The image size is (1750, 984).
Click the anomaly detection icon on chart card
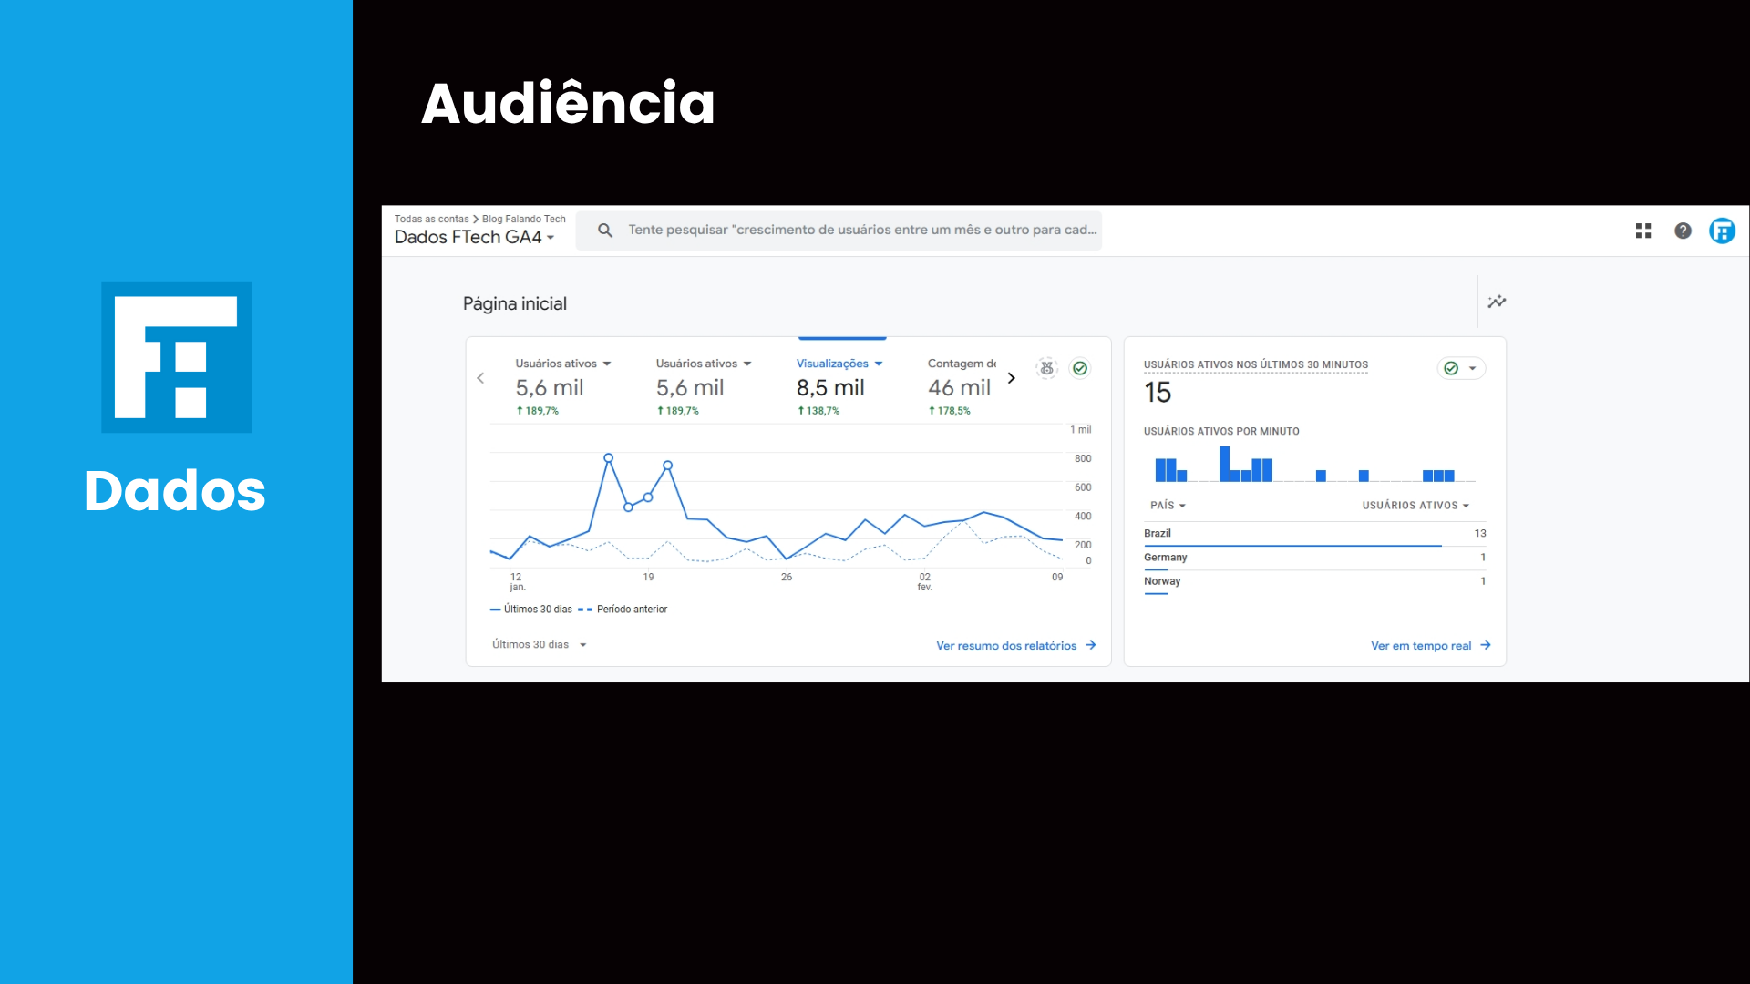(1047, 368)
